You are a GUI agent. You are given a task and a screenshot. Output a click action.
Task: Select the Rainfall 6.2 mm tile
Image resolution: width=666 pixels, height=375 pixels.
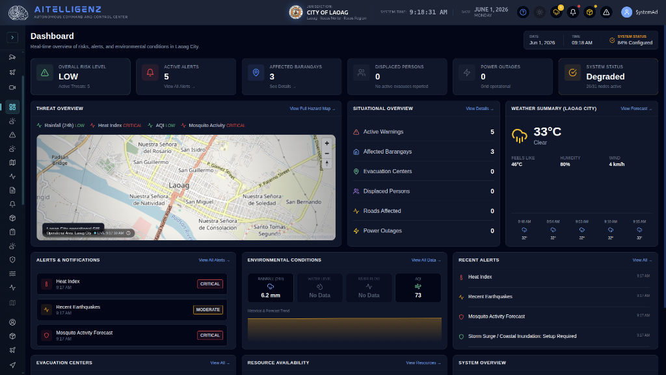point(271,288)
